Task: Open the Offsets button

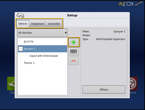Action: (104, 90)
